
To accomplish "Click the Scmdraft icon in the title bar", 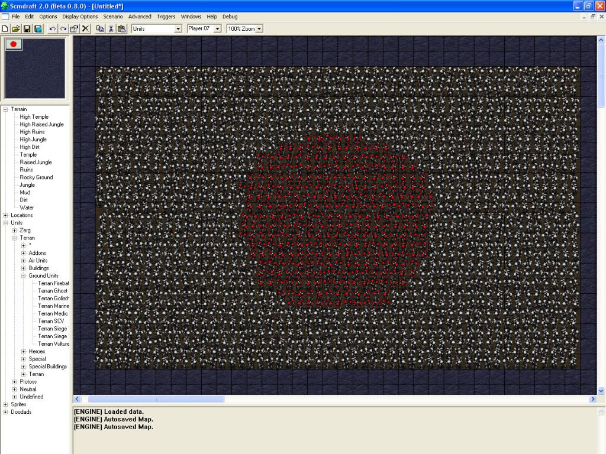I will tap(5, 6).
